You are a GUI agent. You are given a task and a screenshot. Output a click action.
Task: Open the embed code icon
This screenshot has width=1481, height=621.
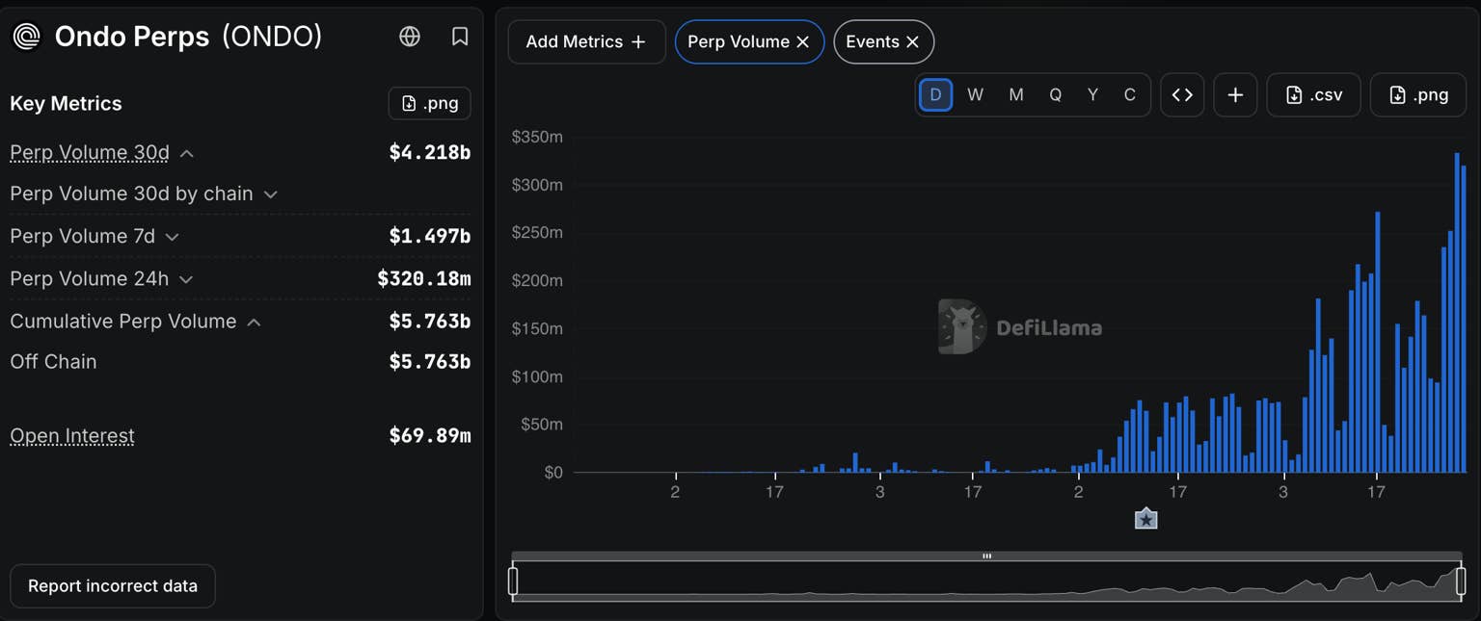click(x=1182, y=94)
